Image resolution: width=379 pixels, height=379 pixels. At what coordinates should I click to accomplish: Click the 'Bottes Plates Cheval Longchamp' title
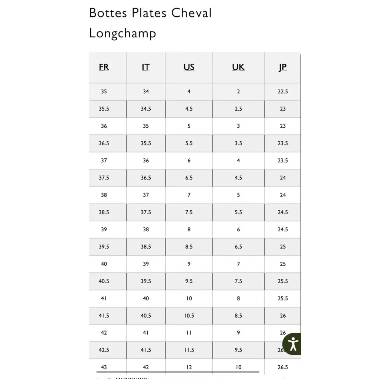(150, 23)
